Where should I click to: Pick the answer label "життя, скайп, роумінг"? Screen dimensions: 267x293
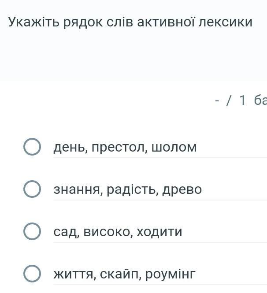click(124, 274)
